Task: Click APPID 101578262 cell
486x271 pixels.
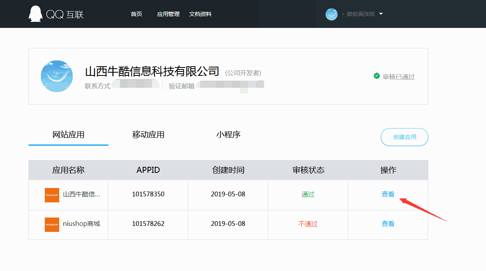Action: tap(148, 224)
